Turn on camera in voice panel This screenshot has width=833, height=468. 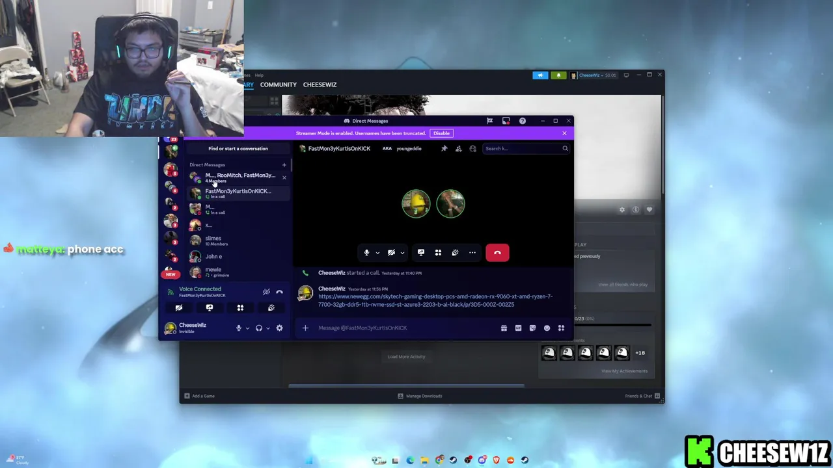179,308
